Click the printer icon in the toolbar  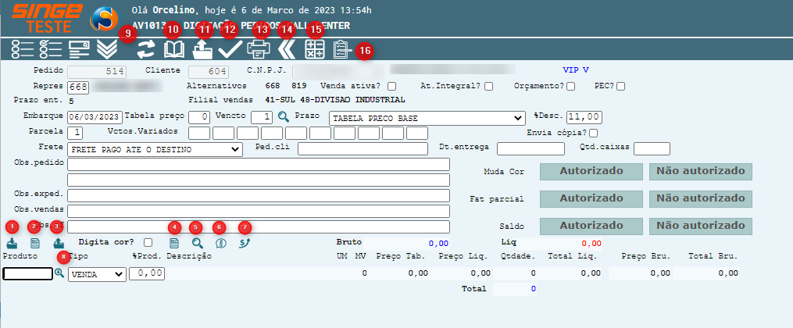pyautogui.click(x=259, y=49)
